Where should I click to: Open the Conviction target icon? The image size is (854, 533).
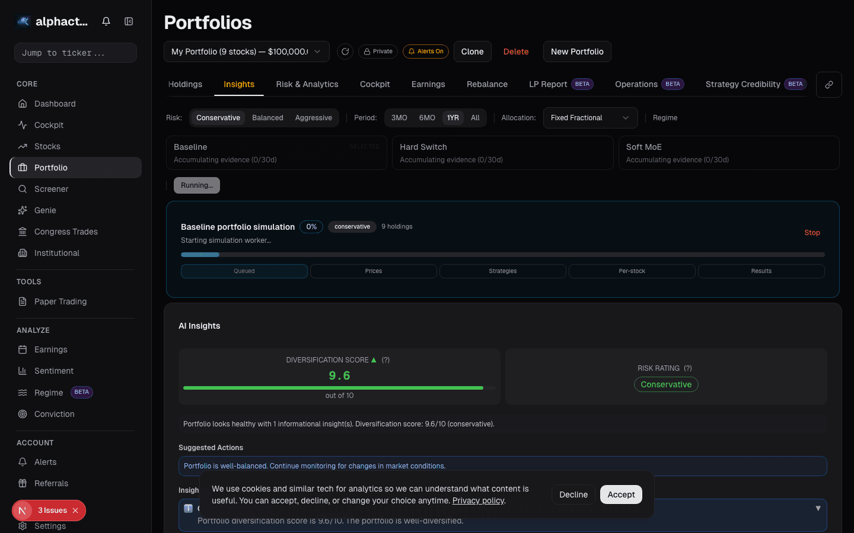tap(24, 414)
